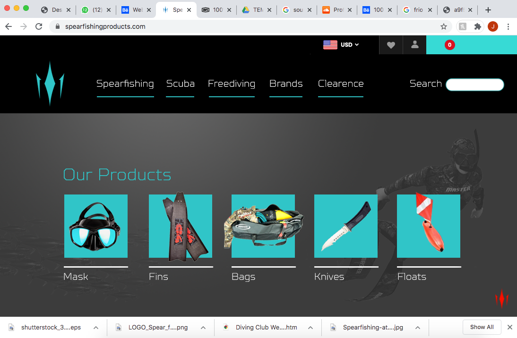Select the Mask product thumbnail
Viewport: 517px width, 338px height.
96,226
